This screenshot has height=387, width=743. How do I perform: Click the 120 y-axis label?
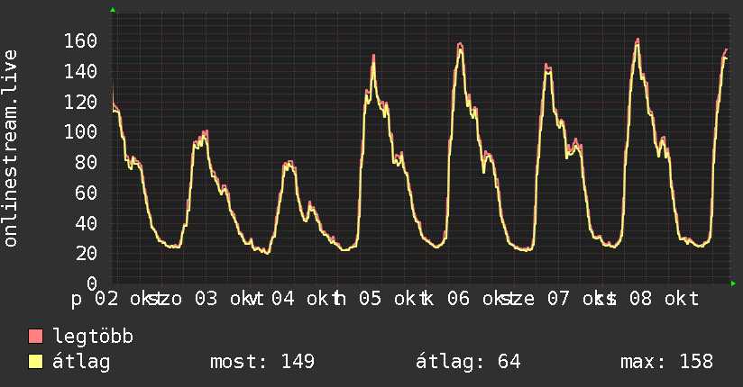click(80, 102)
